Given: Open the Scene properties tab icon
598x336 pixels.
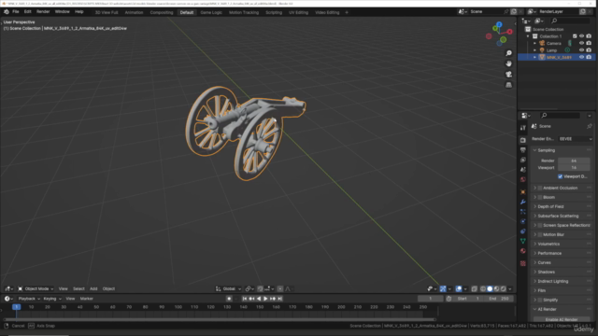Looking at the screenshot, I should coord(523,170).
